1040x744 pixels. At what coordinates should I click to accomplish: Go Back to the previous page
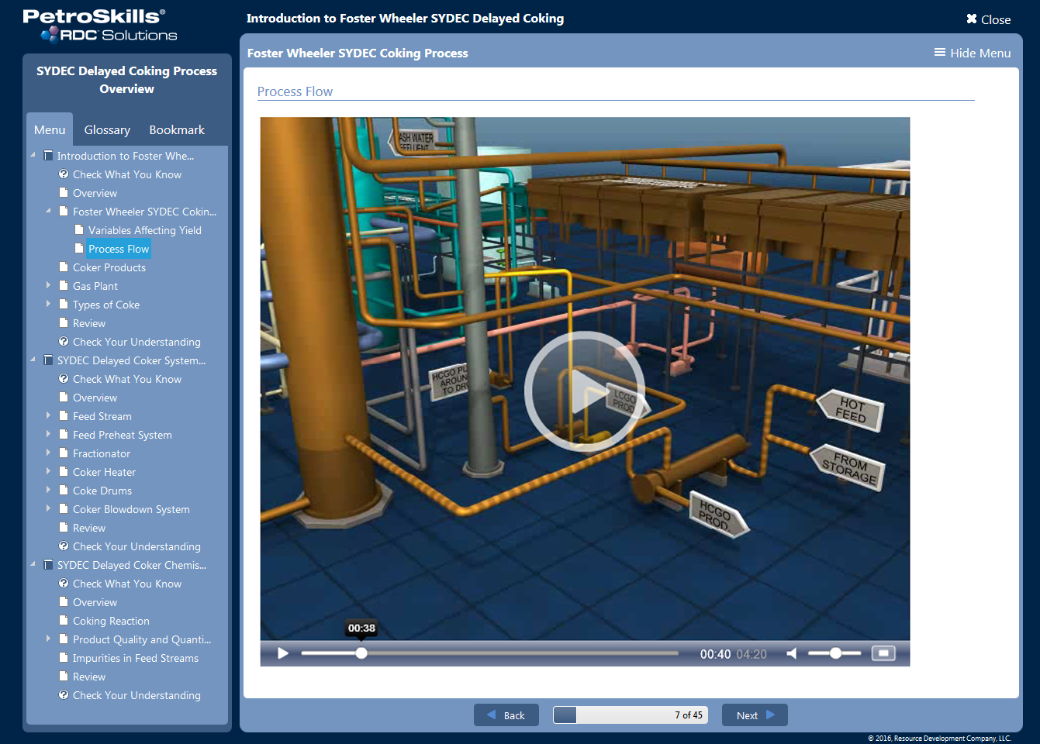tap(506, 715)
